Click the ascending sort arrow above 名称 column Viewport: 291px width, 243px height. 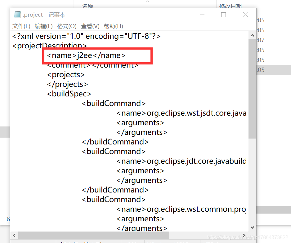pos(148,2)
